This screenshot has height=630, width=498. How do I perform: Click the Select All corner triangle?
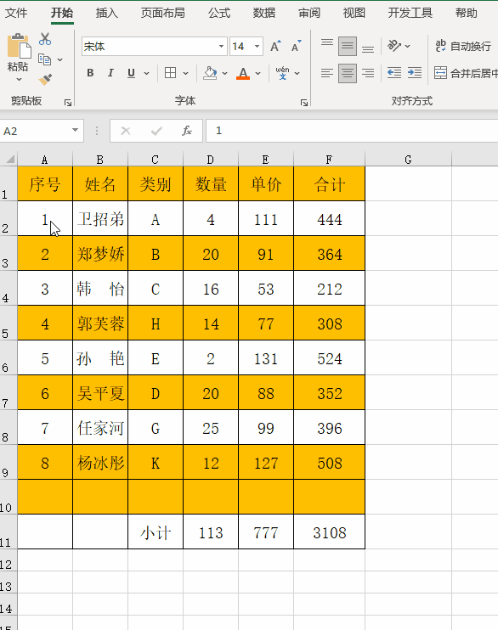click(x=9, y=159)
